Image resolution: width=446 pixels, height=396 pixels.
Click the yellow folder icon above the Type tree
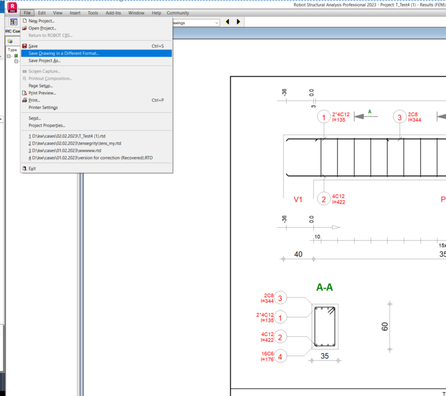pos(10,41)
